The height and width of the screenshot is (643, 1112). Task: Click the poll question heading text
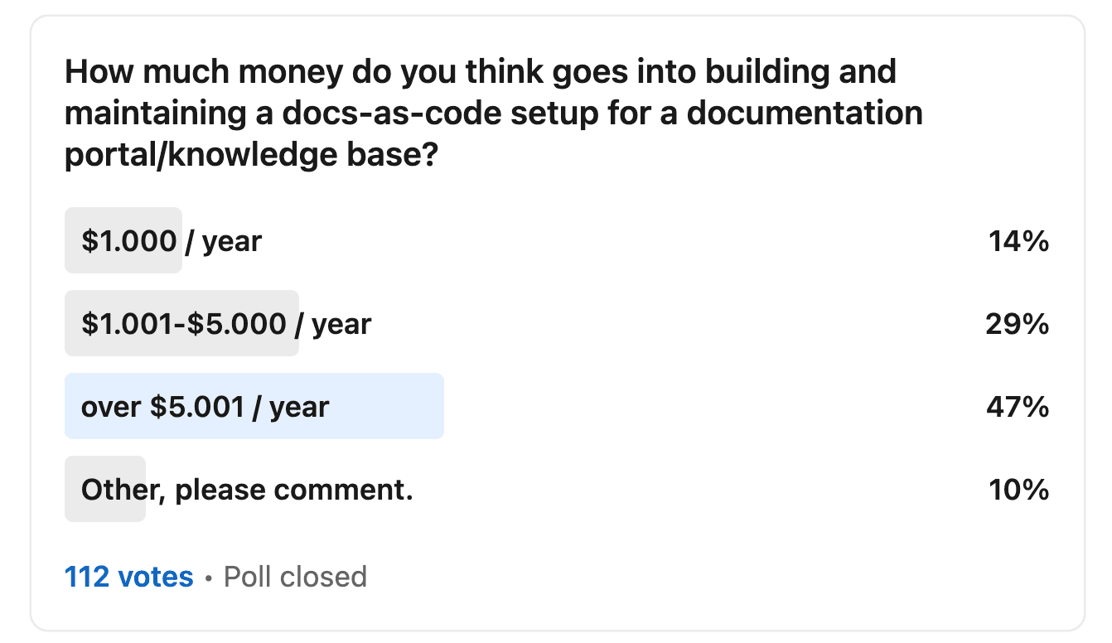click(493, 113)
